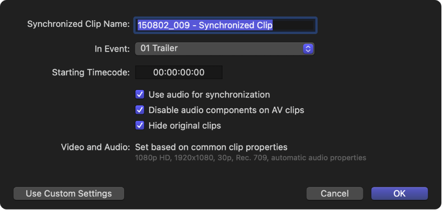Toggle Disable audio components on AV clips checkbox
The height and width of the screenshot is (210, 443).
140,110
